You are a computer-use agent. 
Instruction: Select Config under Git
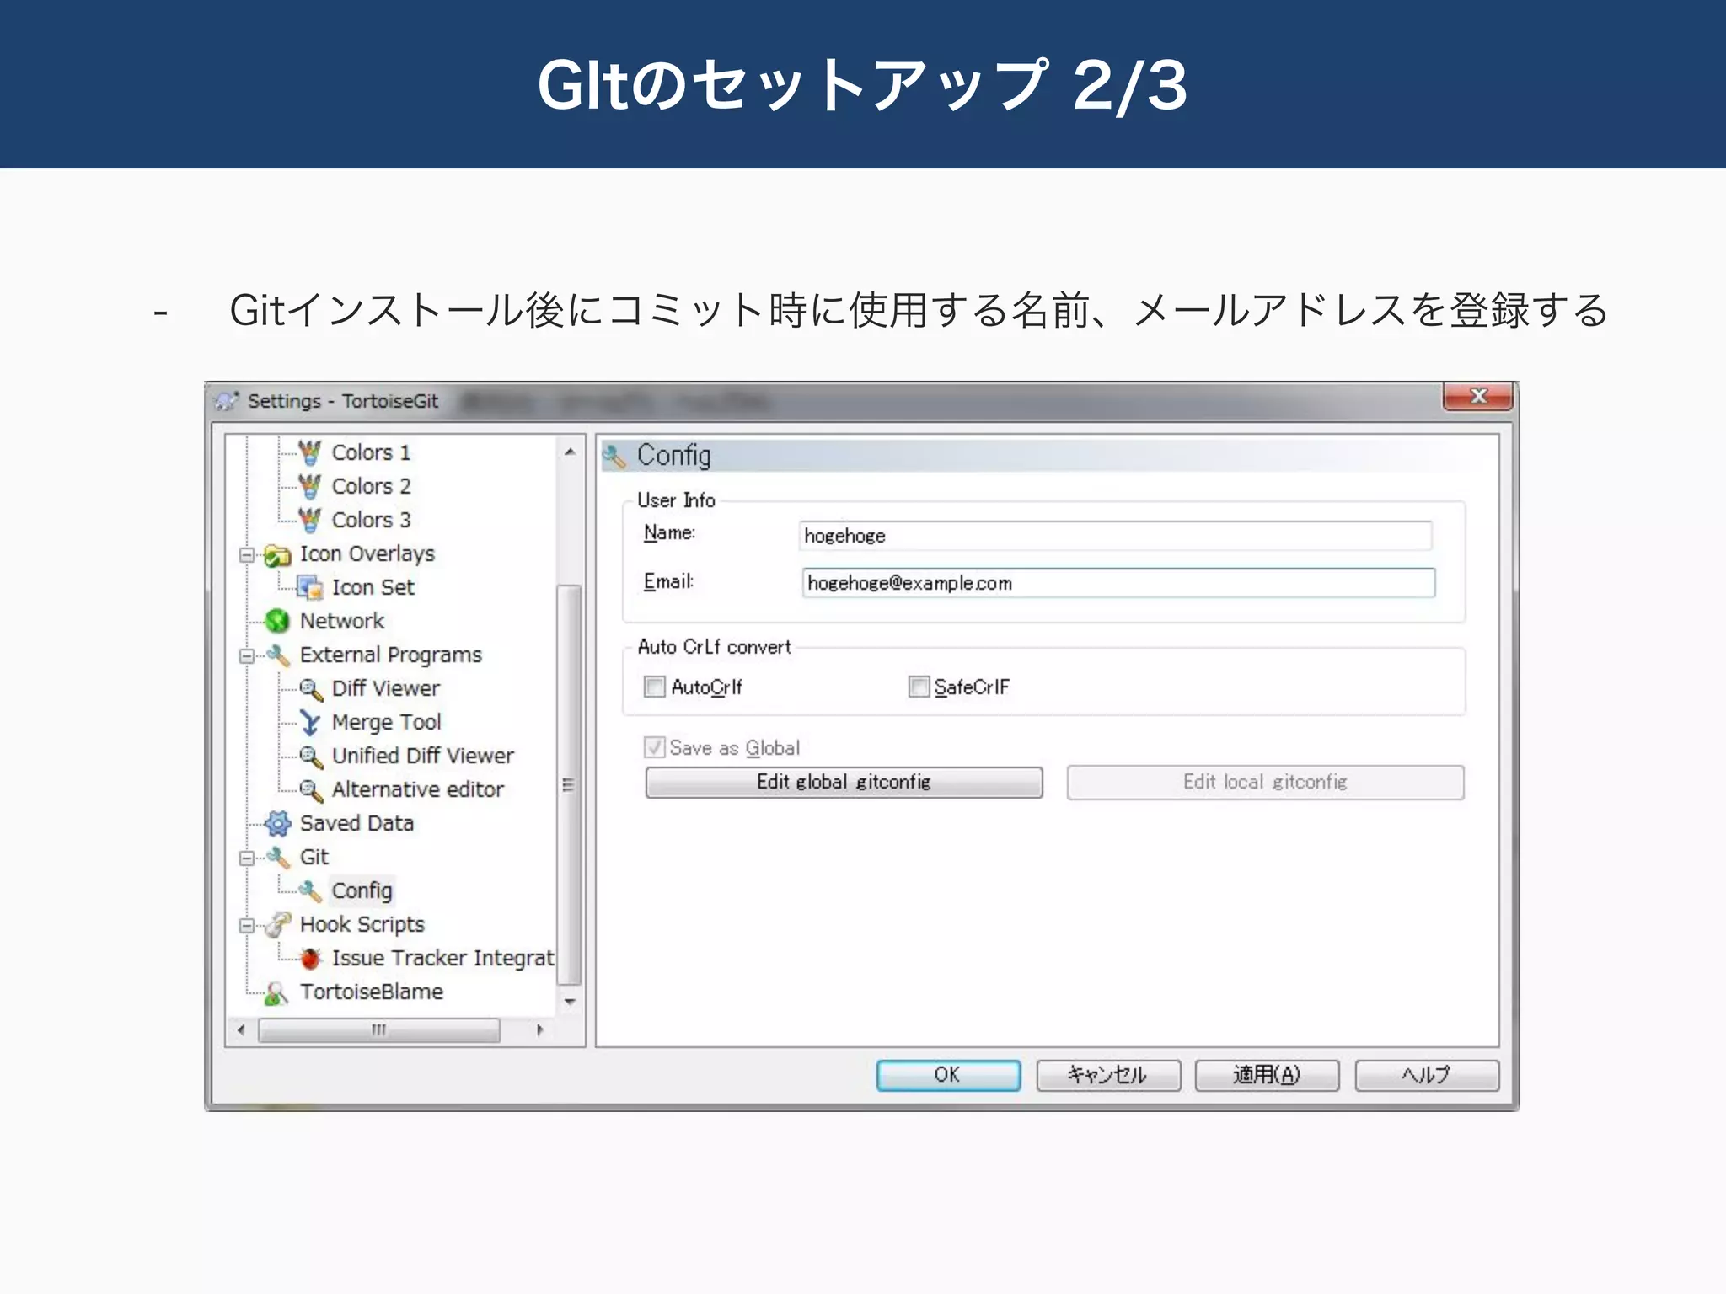tap(362, 890)
